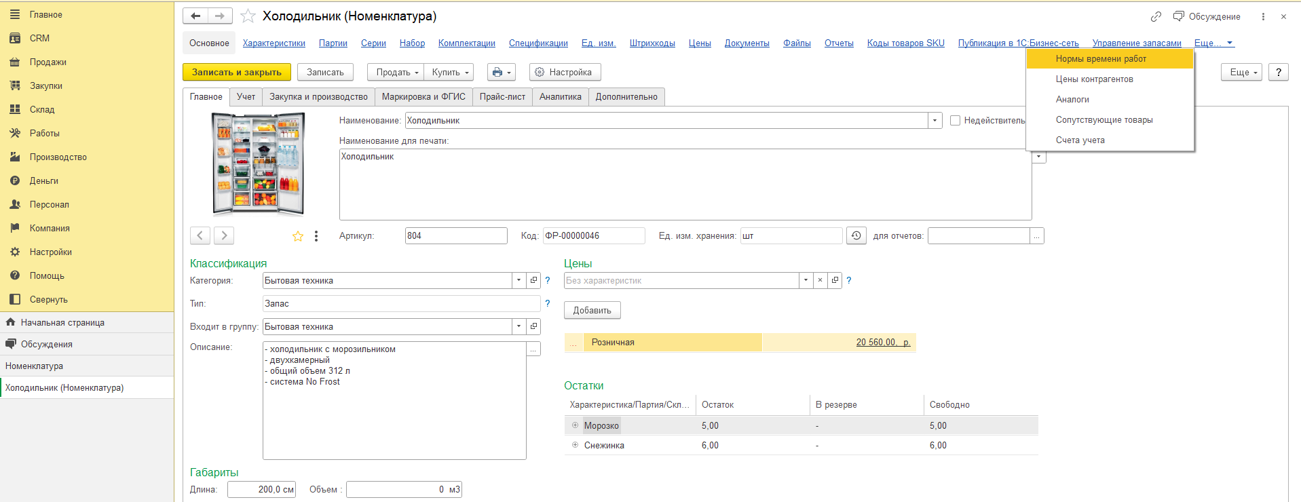Open the Настройка button
The height and width of the screenshot is (502, 1301).
coord(565,72)
